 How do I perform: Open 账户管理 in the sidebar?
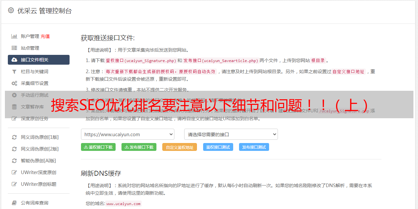pos(30,36)
